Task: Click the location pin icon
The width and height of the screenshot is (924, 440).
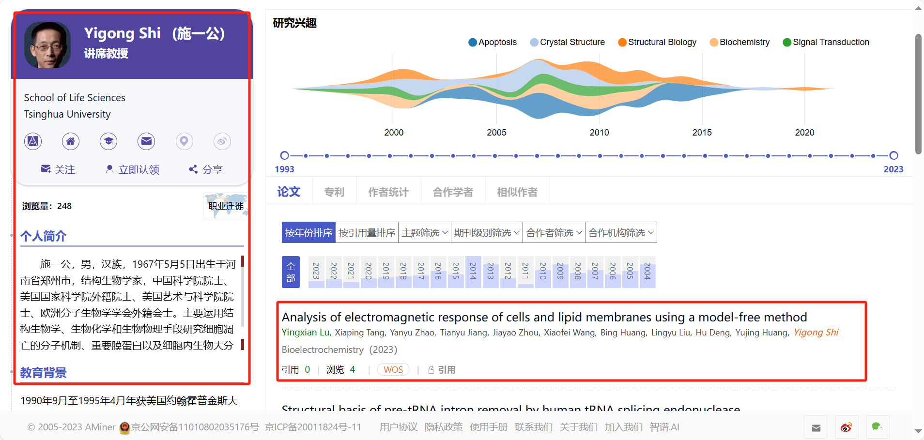Action: point(184,141)
